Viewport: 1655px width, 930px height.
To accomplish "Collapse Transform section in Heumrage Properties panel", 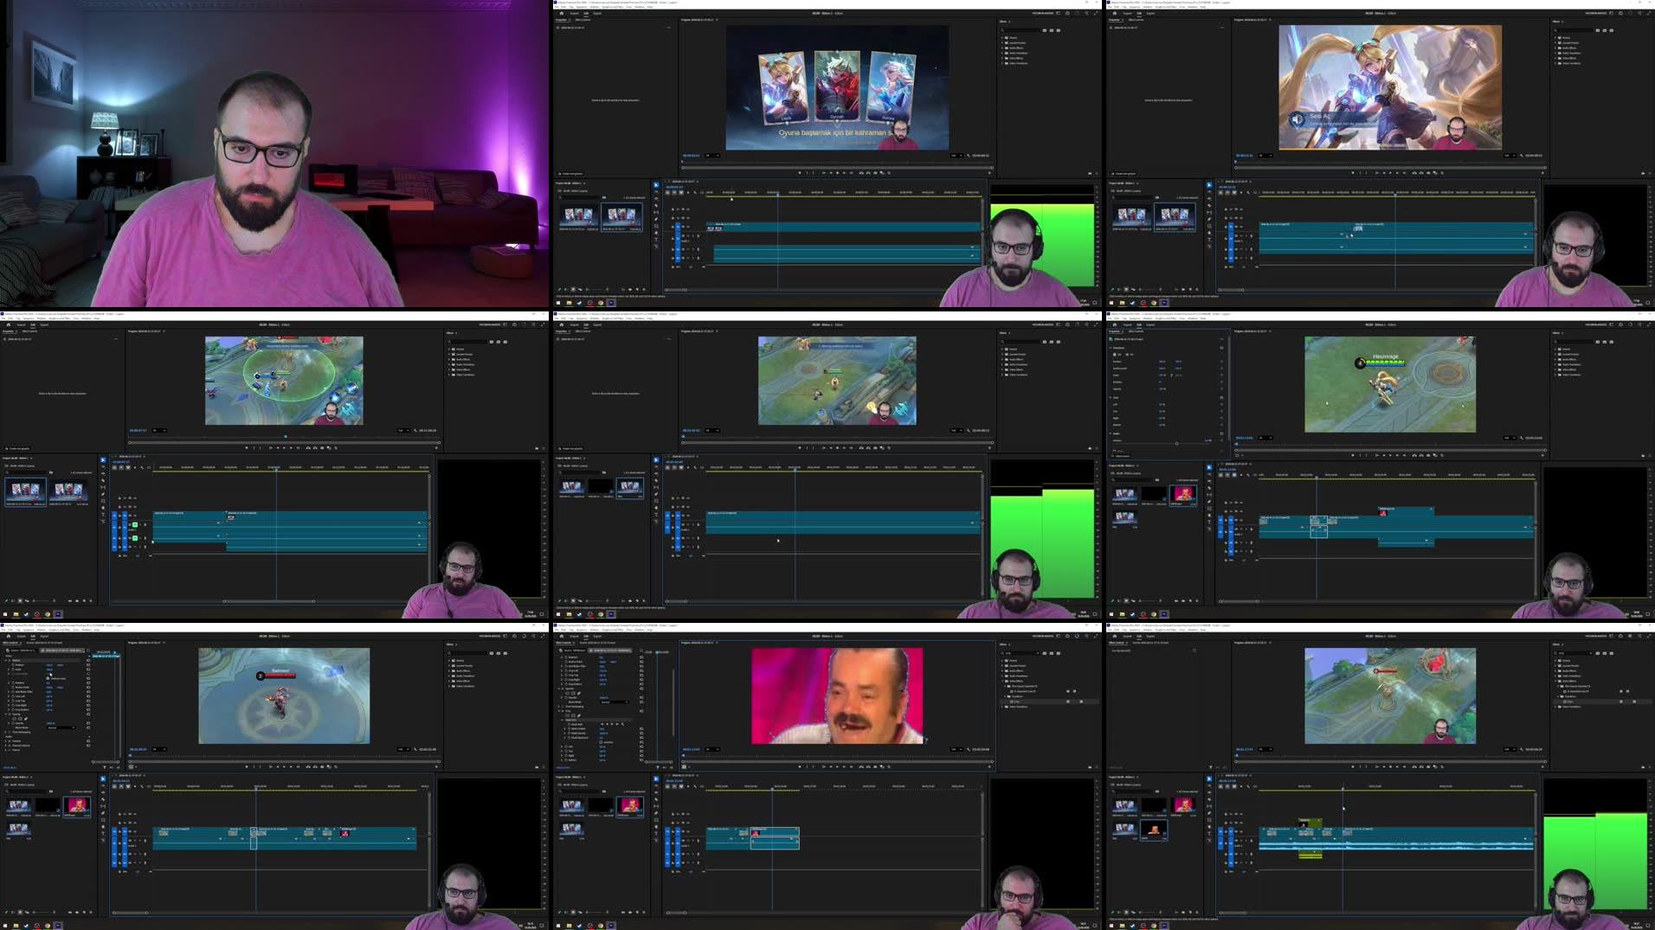I will [x=1111, y=348].
